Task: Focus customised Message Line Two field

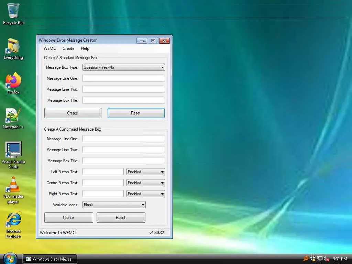Action: (x=124, y=150)
